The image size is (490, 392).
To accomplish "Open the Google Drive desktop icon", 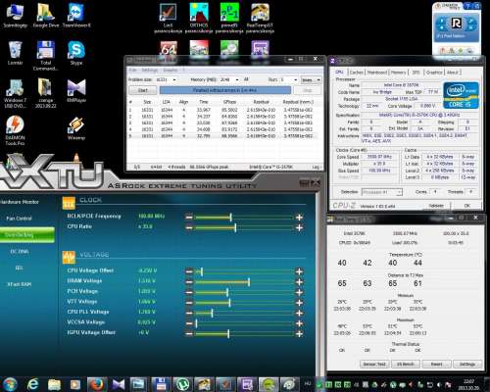I will [x=45, y=16].
